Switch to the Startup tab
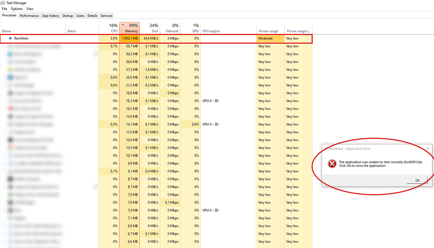434x248 pixels. point(68,16)
